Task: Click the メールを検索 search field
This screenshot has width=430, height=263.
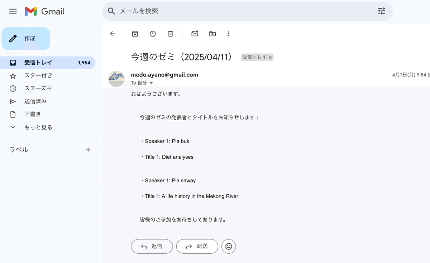Action: (215, 11)
